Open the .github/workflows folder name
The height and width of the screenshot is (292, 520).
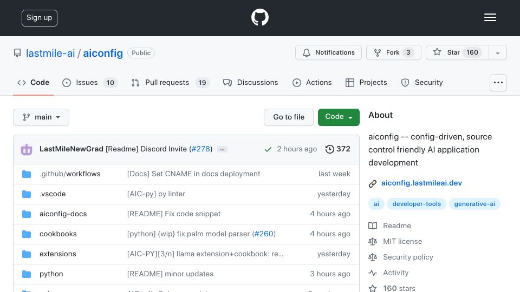click(x=70, y=174)
